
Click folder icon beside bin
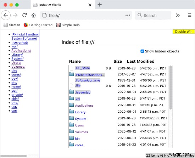(72, 138)
